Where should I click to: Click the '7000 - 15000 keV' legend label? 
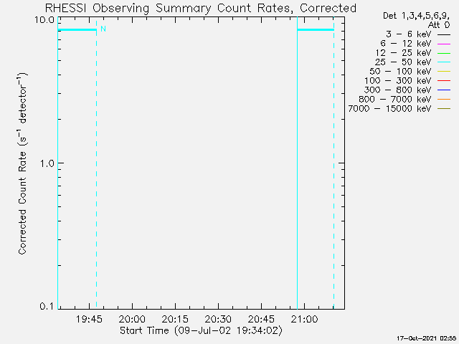click(x=389, y=109)
